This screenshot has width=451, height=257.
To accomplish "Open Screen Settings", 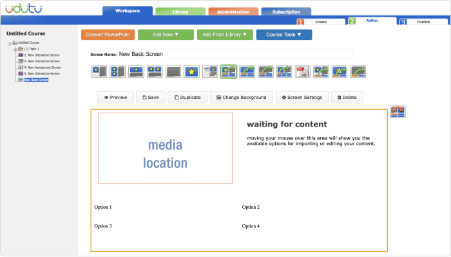I will pyautogui.click(x=302, y=98).
